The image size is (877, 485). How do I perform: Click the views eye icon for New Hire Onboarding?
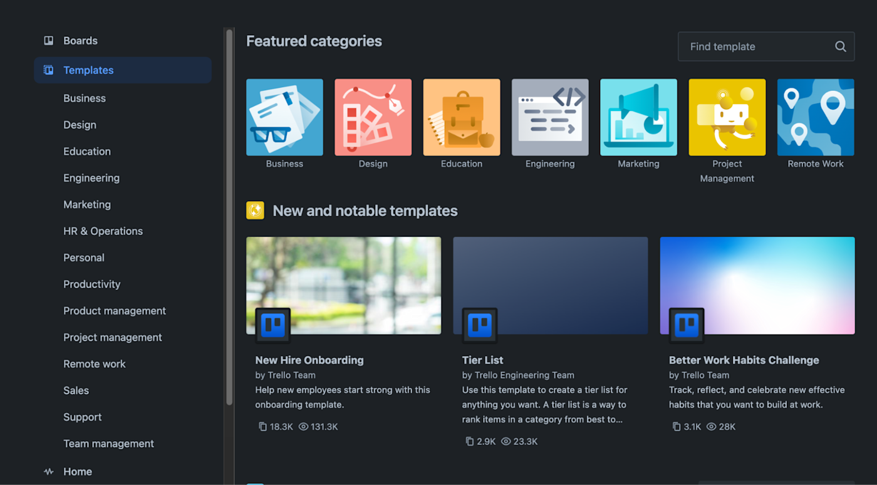tap(304, 427)
